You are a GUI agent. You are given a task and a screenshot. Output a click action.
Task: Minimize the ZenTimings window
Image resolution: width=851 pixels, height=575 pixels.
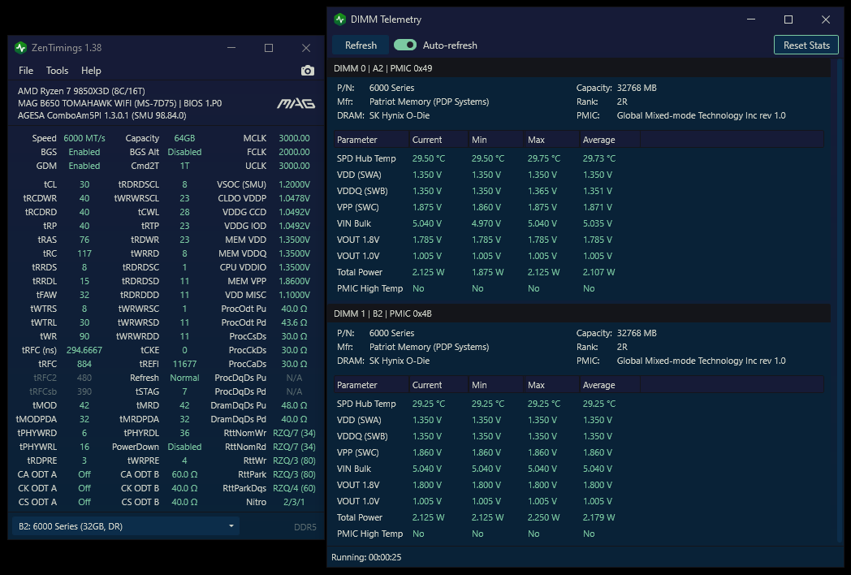coord(231,48)
